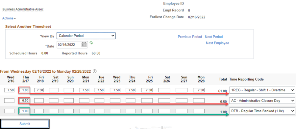Open the RTB Regular Time Banked dropdown
The height and width of the screenshot is (129, 296).
[x=262, y=111]
